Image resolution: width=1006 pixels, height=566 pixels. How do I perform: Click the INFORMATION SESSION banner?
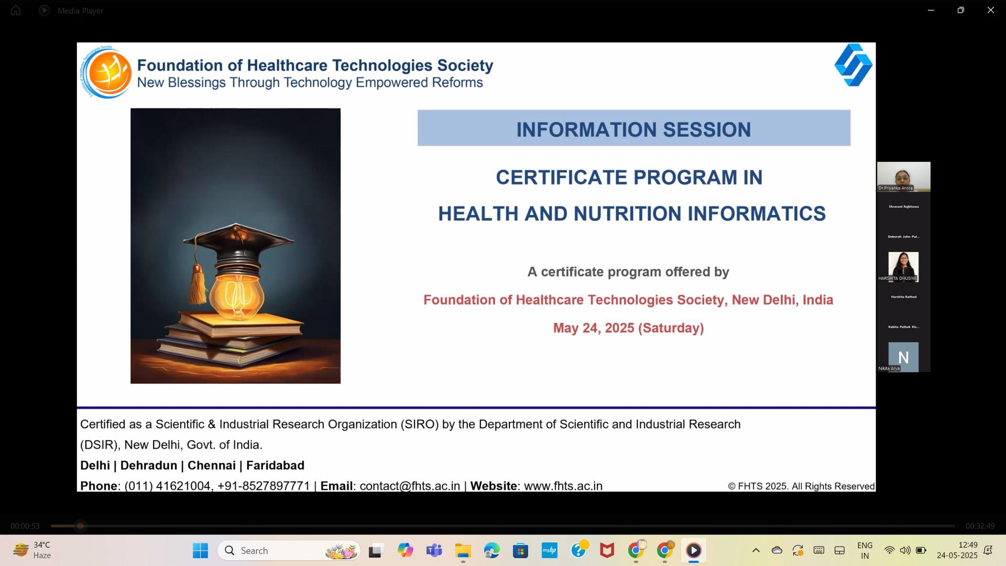633,128
